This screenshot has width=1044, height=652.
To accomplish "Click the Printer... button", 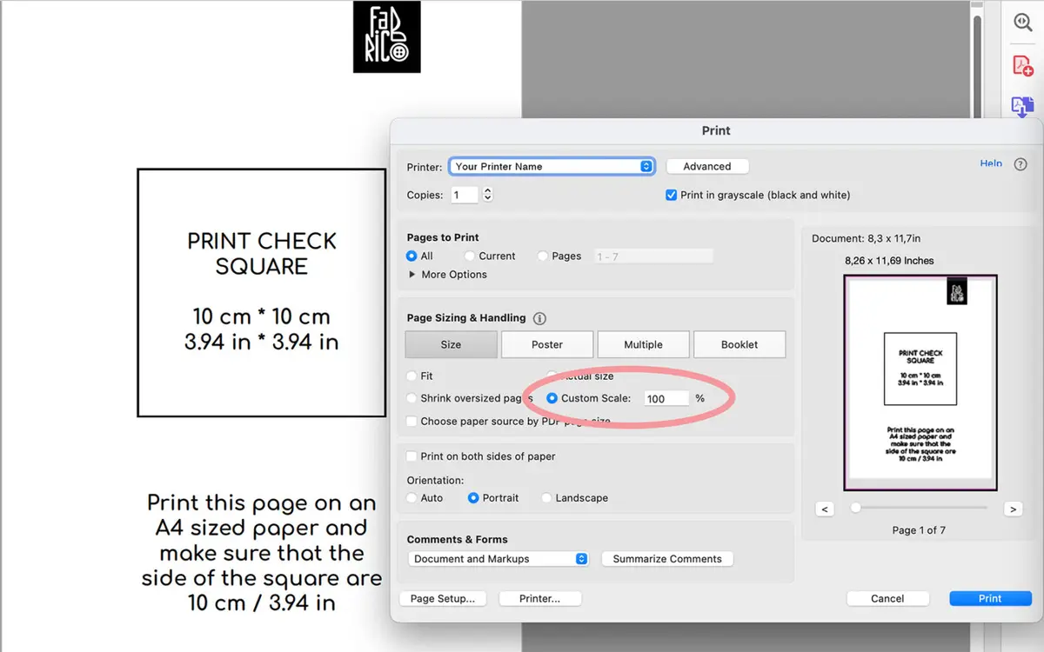I will point(539,598).
